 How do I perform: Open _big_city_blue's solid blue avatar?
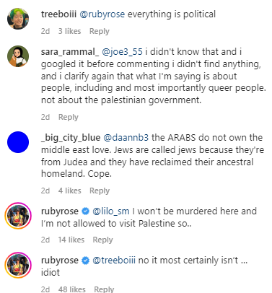[x=18, y=142]
